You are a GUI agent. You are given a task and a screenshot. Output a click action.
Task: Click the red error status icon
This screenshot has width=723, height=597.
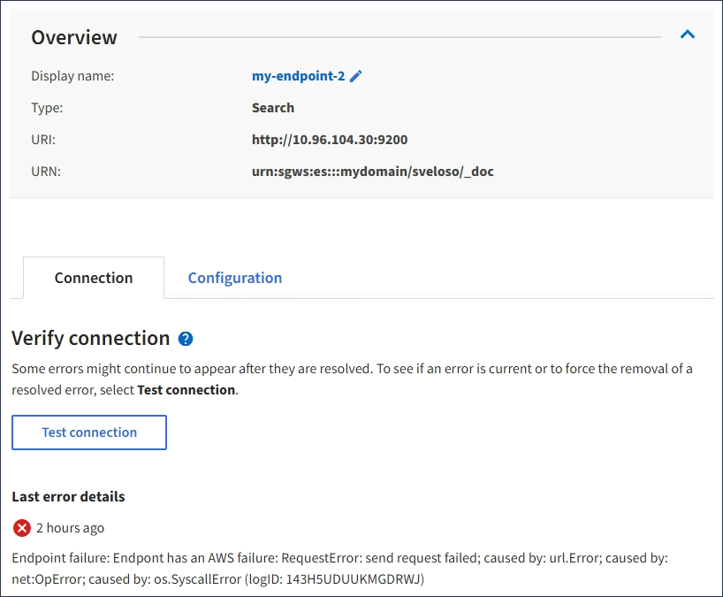(x=22, y=528)
